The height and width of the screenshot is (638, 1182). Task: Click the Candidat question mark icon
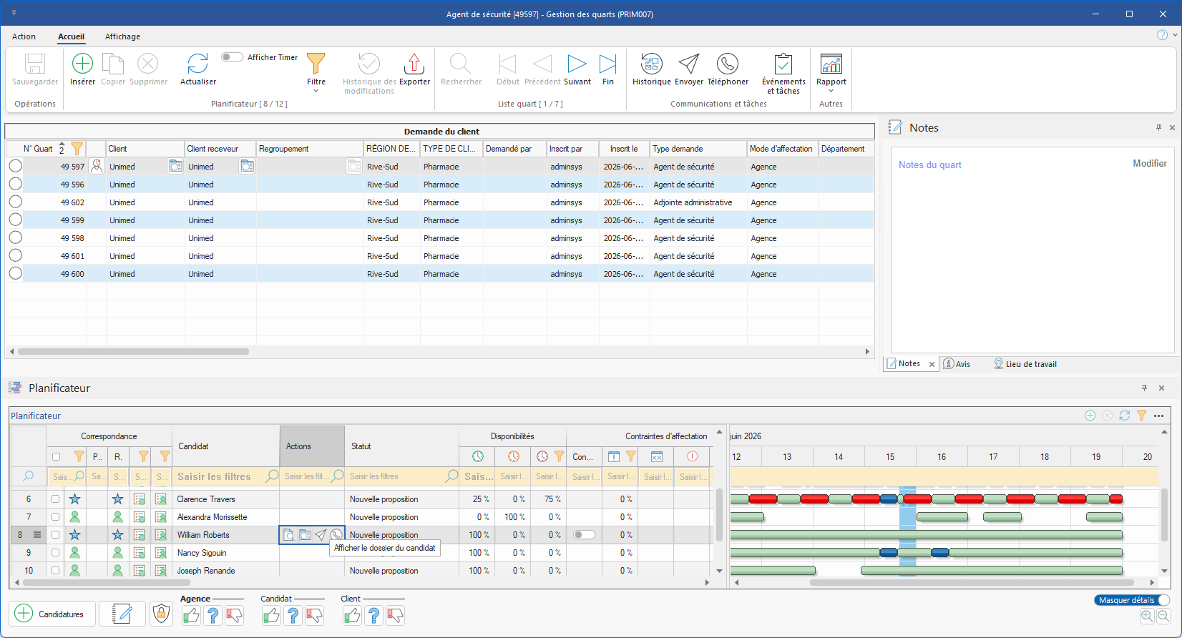pyautogui.click(x=293, y=615)
